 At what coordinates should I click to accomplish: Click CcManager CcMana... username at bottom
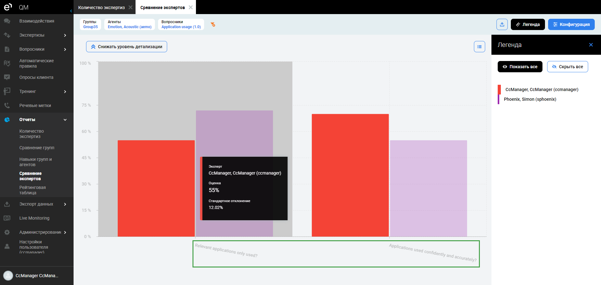(x=37, y=276)
